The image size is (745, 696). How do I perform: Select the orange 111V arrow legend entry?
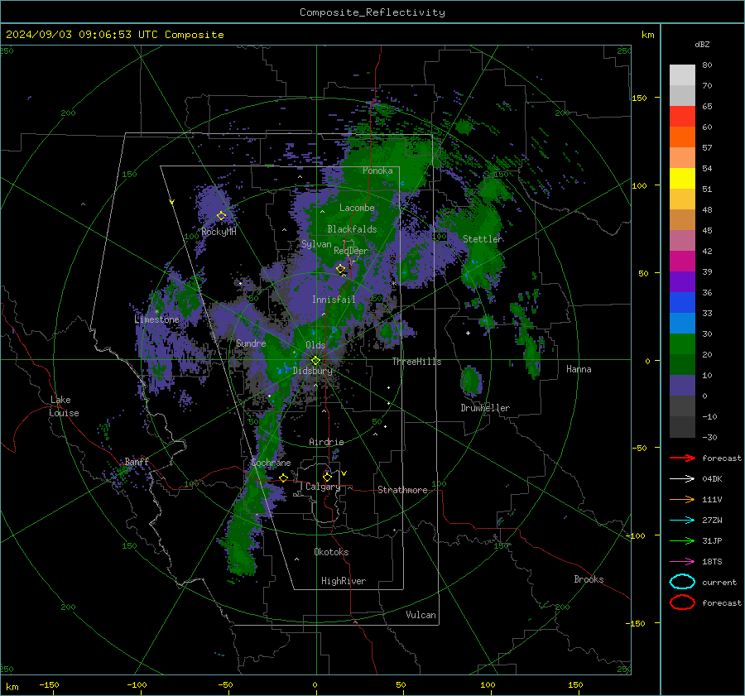(x=682, y=499)
